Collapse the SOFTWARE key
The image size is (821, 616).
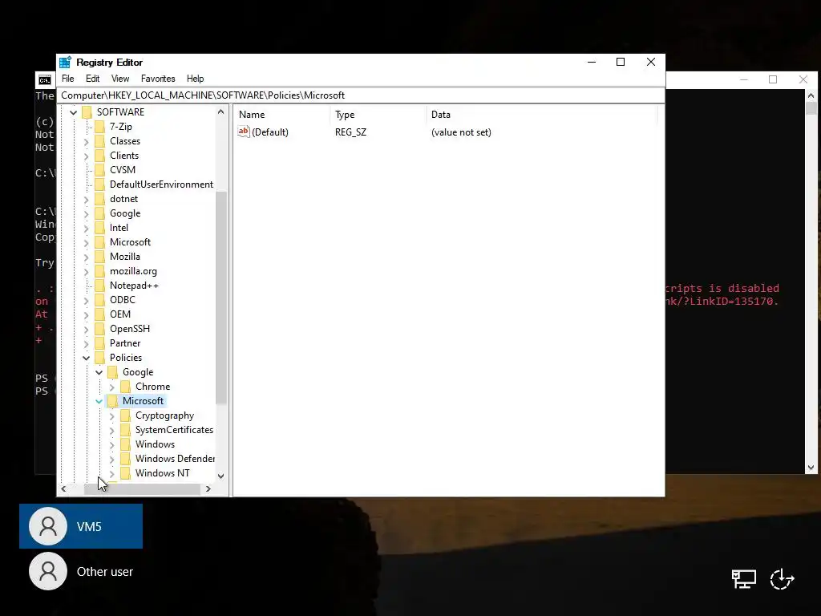click(73, 112)
